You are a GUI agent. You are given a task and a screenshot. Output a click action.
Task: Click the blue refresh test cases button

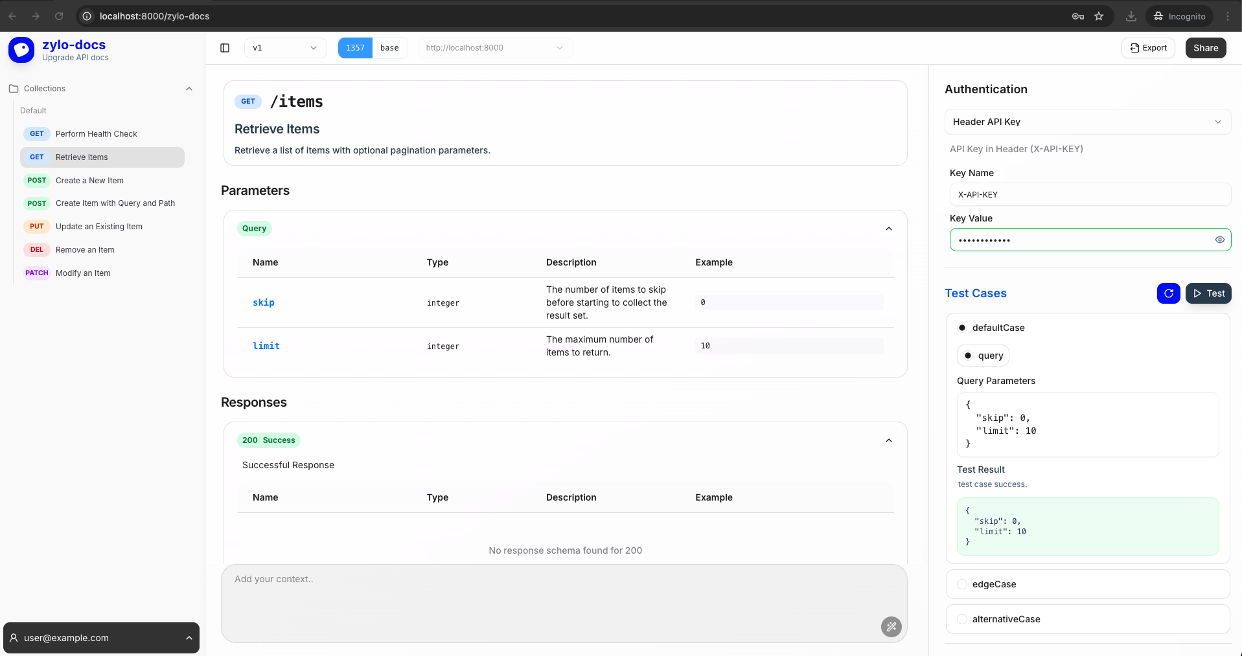tap(1169, 293)
